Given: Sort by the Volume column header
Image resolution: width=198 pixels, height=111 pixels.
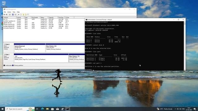Looking at the screenshot, I should pyautogui.click(x=10, y=17).
